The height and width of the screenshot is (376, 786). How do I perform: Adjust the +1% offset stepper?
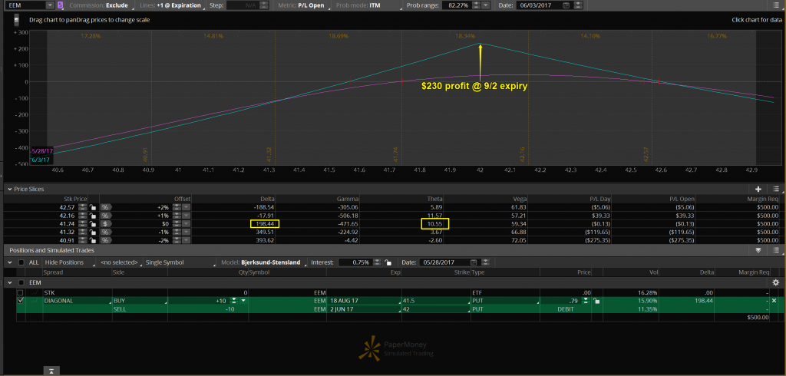[x=177, y=215]
